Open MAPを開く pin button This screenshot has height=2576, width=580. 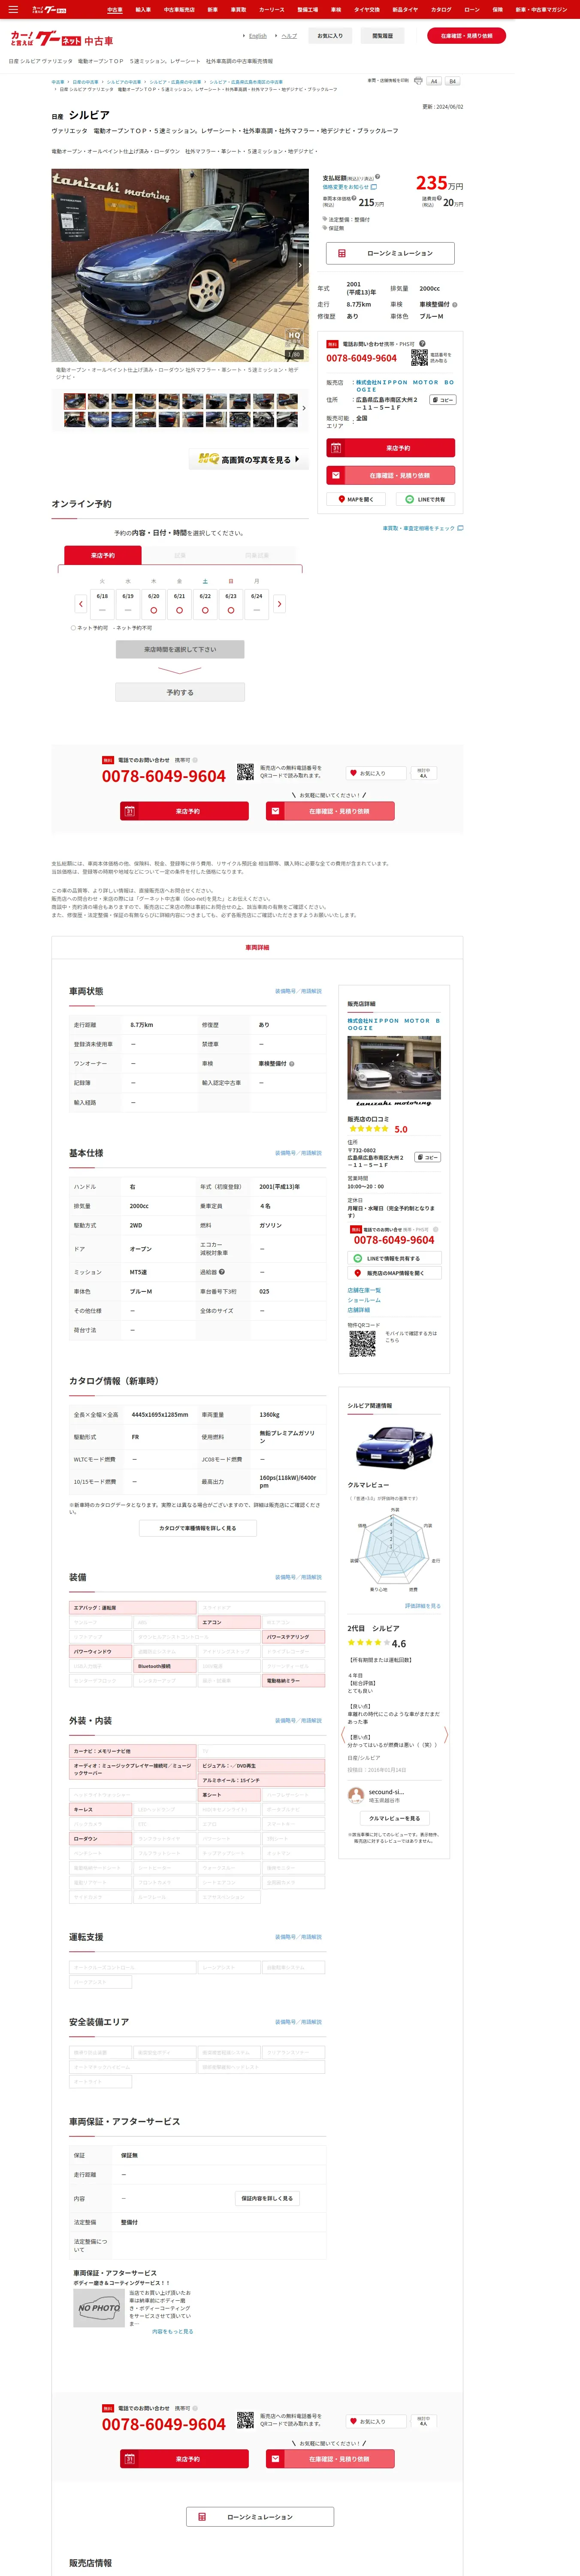pos(355,499)
